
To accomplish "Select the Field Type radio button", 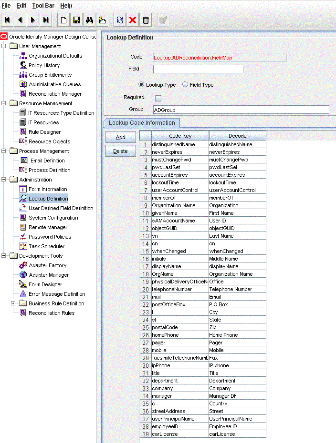I will [185, 84].
